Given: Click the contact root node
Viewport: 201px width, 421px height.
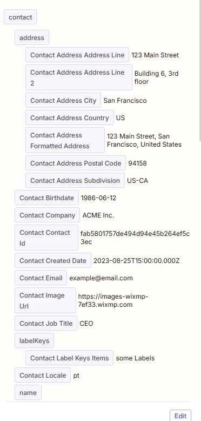Looking at the screenshot, I should (x=20, y=17).
